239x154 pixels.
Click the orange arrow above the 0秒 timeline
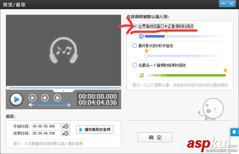click(147, 51)
